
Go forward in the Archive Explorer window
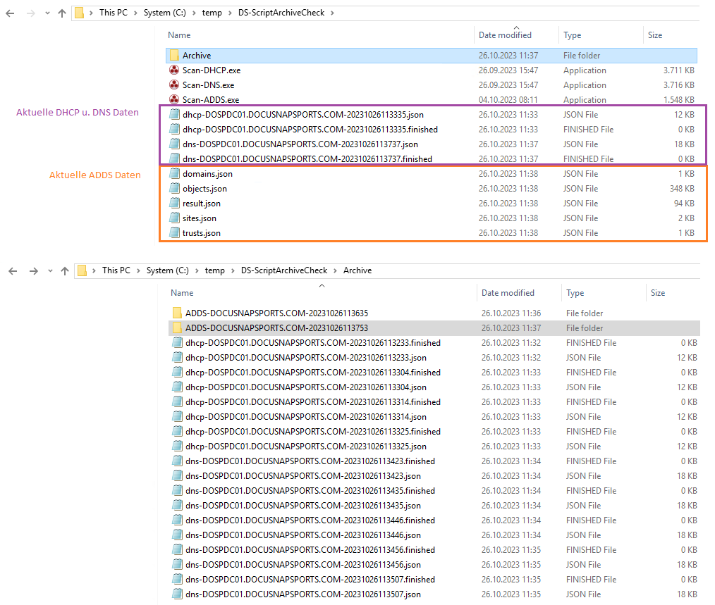[34, 271]
